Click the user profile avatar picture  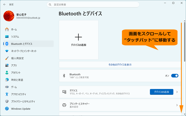point(9,16)
